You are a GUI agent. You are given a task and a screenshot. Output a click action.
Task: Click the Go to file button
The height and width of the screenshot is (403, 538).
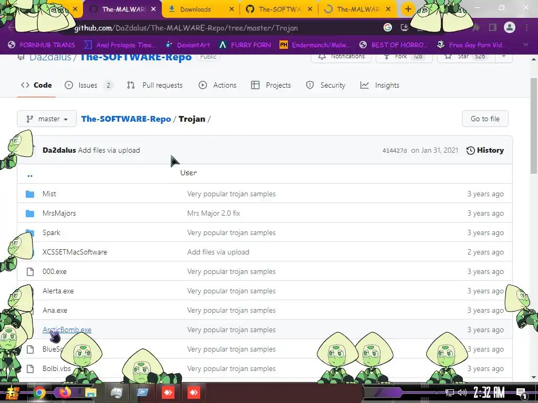click(x=485, y=119)
